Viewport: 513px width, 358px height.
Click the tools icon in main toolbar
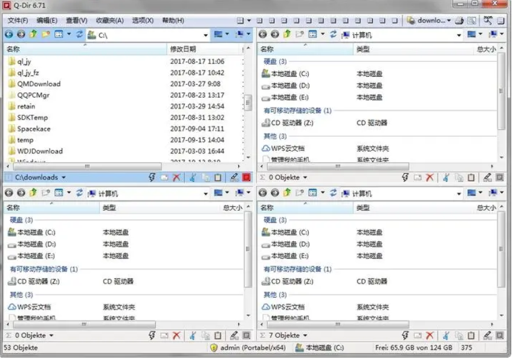pyautogui.click(x=488, y=21)
